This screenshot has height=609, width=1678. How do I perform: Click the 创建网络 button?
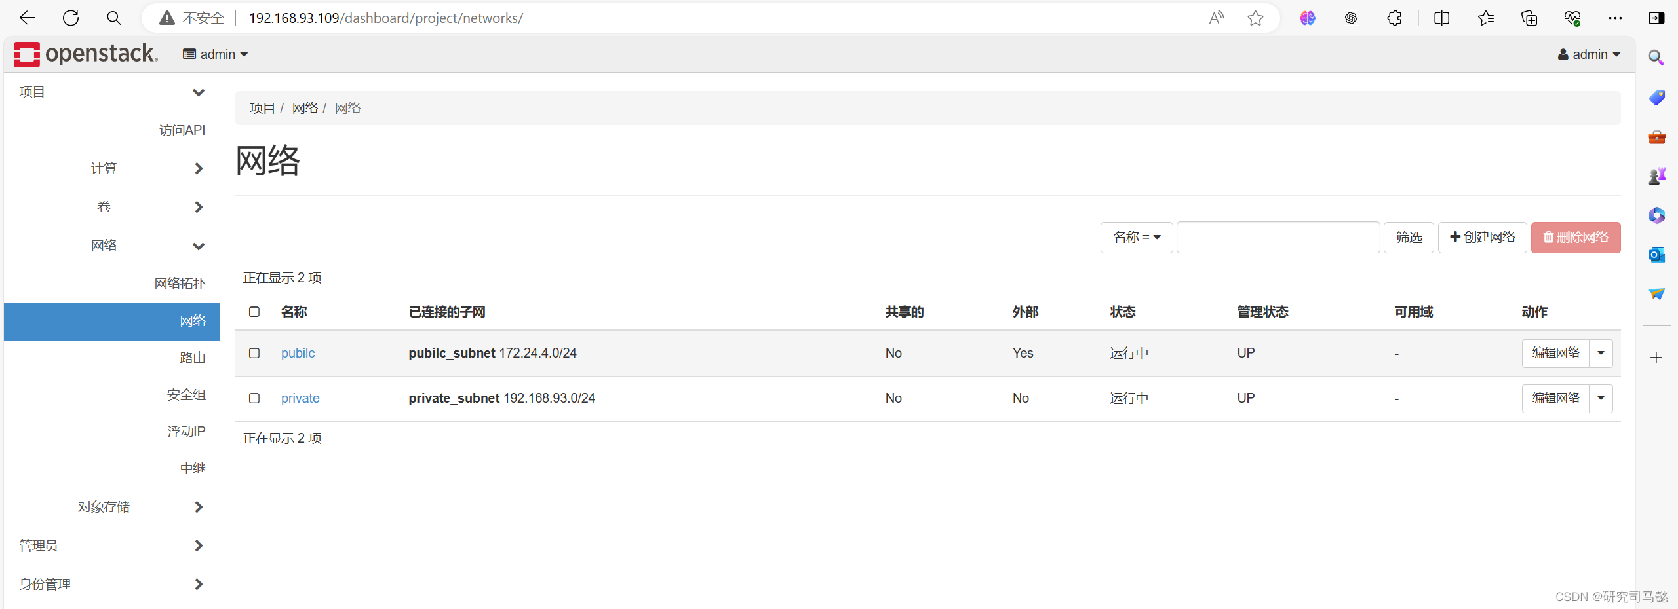[x=1483, y=237]
